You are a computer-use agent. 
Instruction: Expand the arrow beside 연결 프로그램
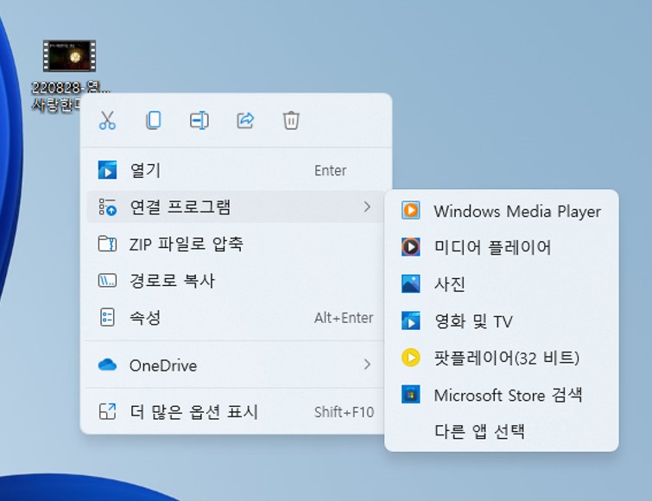[x=367, y=206]
